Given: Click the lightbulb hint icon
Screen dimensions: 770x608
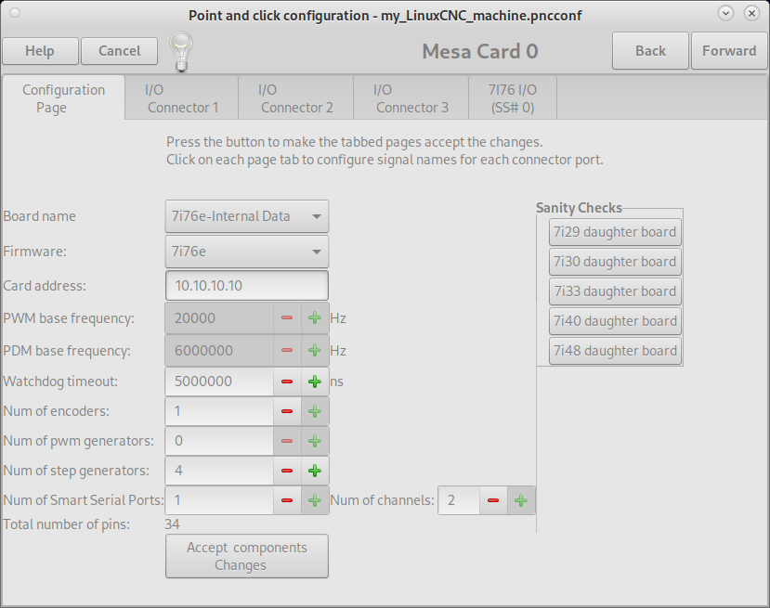Looking at the screenshot, I should click(x=181, y=52).
